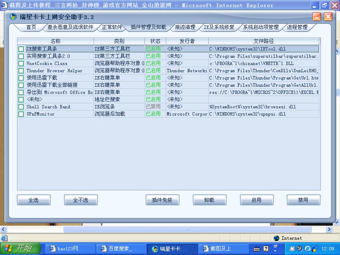This screenshot has width=340, height=255.
Task: Click the language bar help question icon
Action: coord(266,249)
